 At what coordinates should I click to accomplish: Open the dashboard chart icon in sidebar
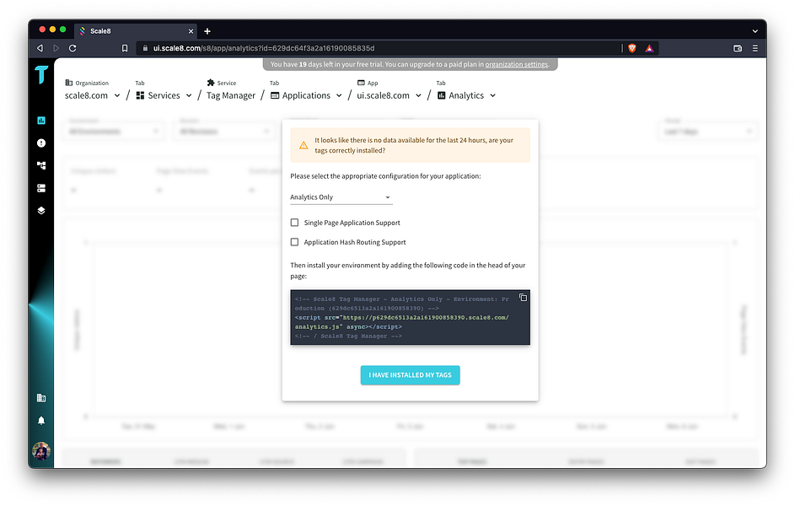click(41, 120)
